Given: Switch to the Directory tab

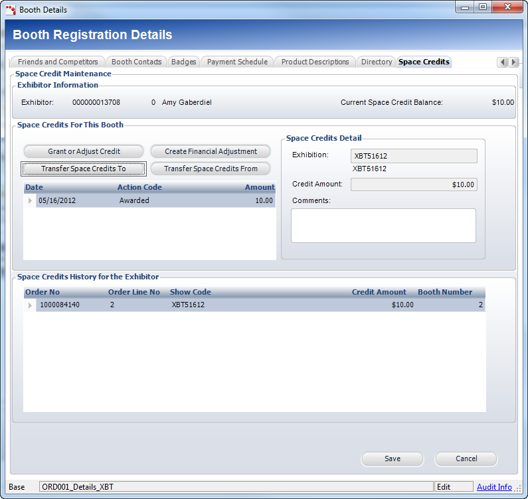Looking at the screenshot, I should (x=377, y=62).
